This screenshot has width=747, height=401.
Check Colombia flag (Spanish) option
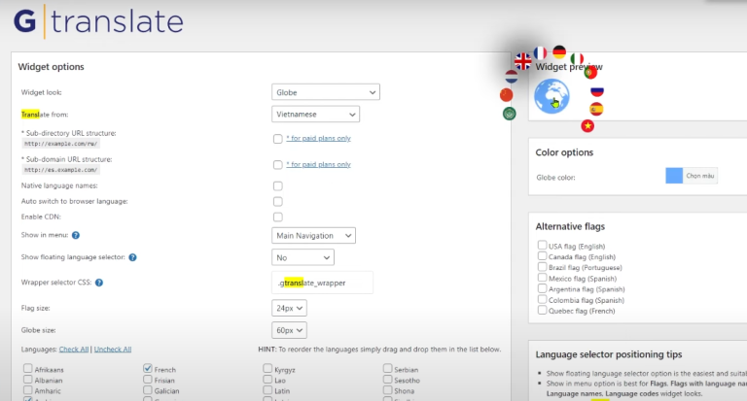pos(542,299)
